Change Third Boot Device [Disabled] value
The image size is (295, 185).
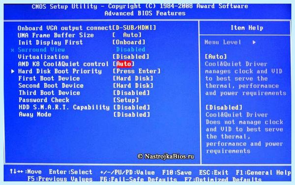131,93
